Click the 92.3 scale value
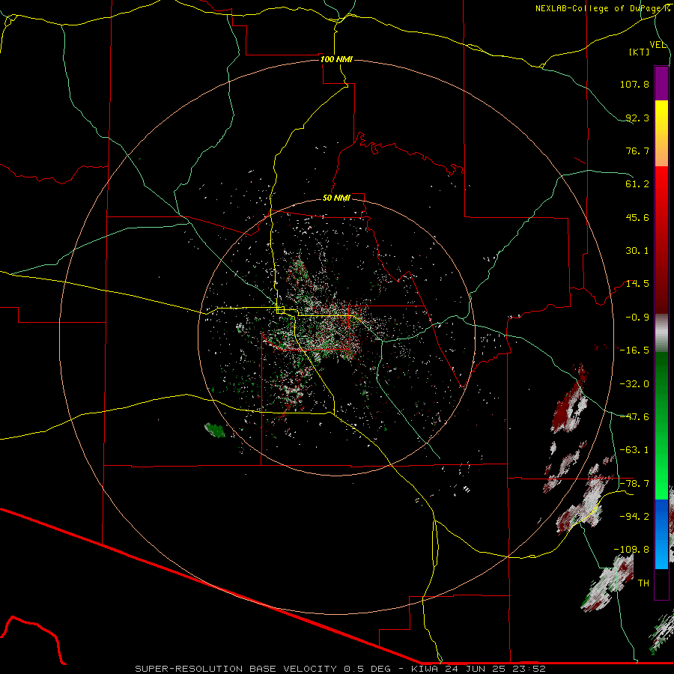The width and height of the screenshot is (674, 674). pos(637,118)
